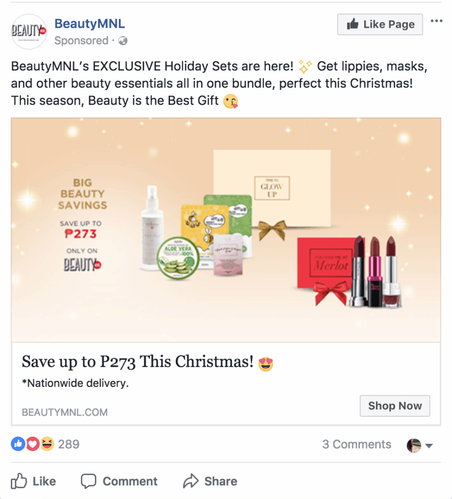The image size is (452, 499).
Task: Click the BeautyMNL page profile logo
Action: click(29, 32)
